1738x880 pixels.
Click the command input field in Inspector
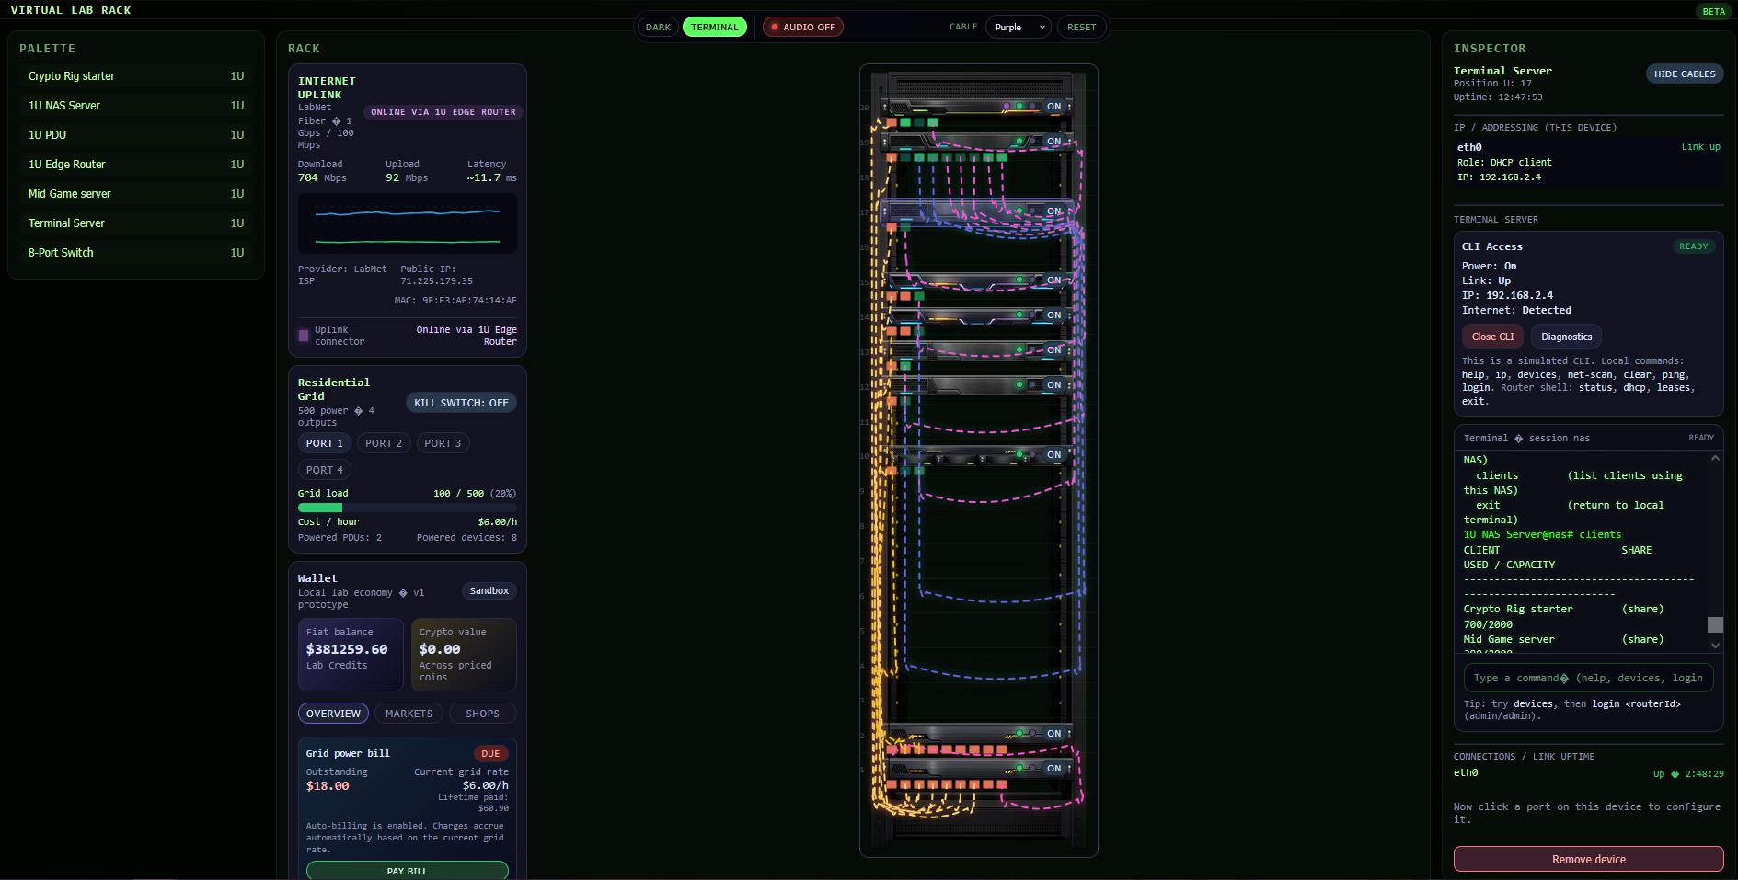click(1588, 678)
